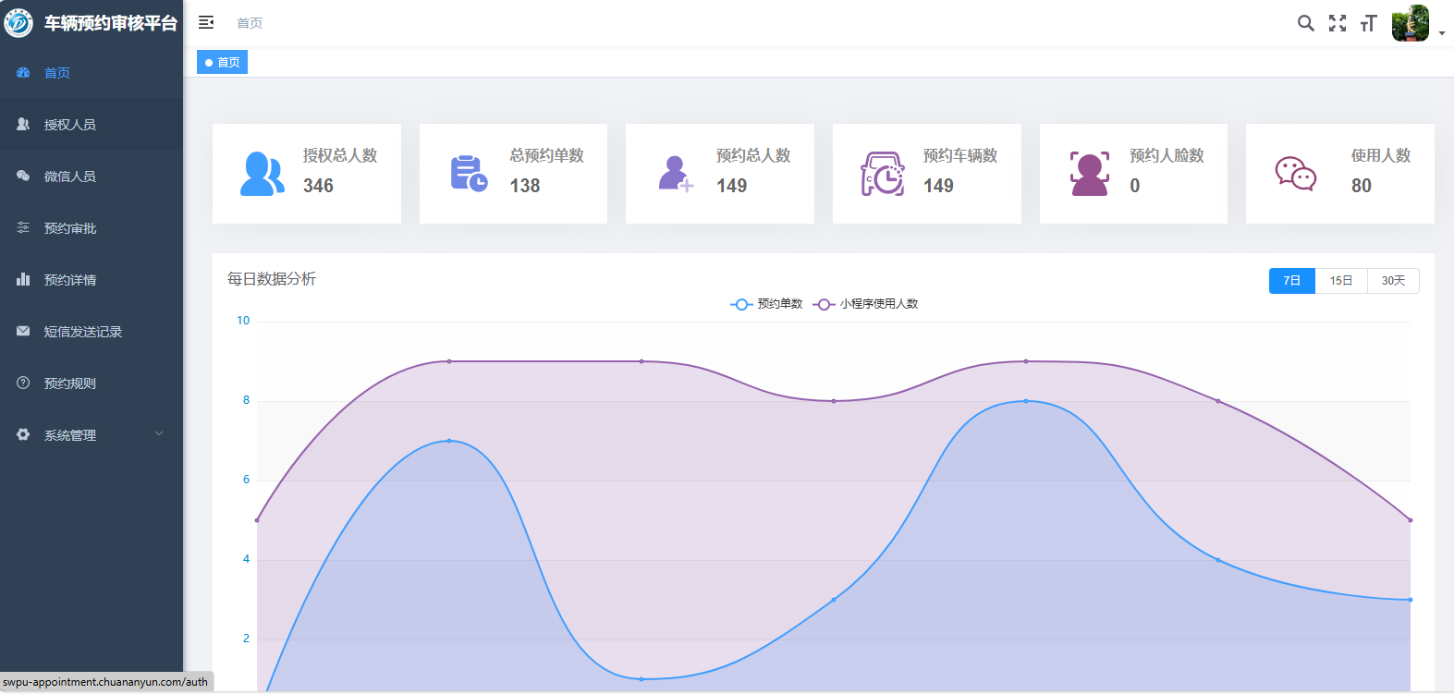This screenshot has width=1454, height=694.
Task: Click the platform logo icon
Action: pos(18,23)
